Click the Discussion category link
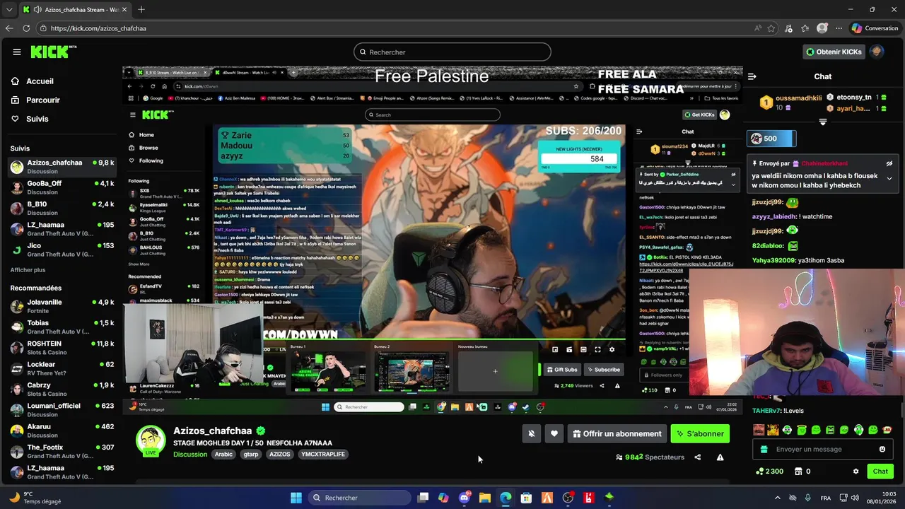The width and height of the screenshot is (905, 509). pos(190,454)
